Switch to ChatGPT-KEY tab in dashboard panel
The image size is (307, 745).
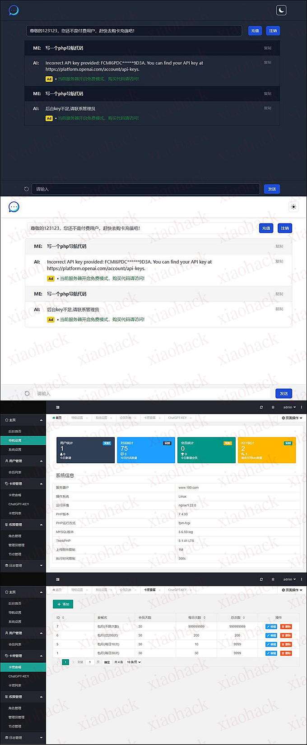coord(177,418)
